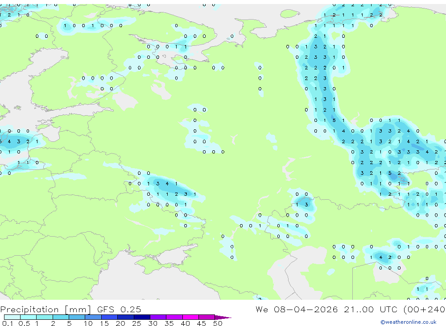Click the '50' legend scale label
This screenshot has width=446, height=326.
218,323
